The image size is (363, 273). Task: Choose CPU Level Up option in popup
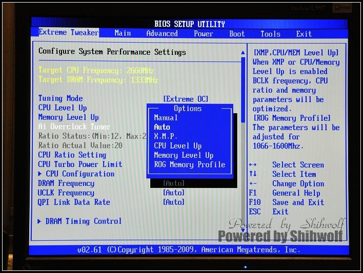177,146
